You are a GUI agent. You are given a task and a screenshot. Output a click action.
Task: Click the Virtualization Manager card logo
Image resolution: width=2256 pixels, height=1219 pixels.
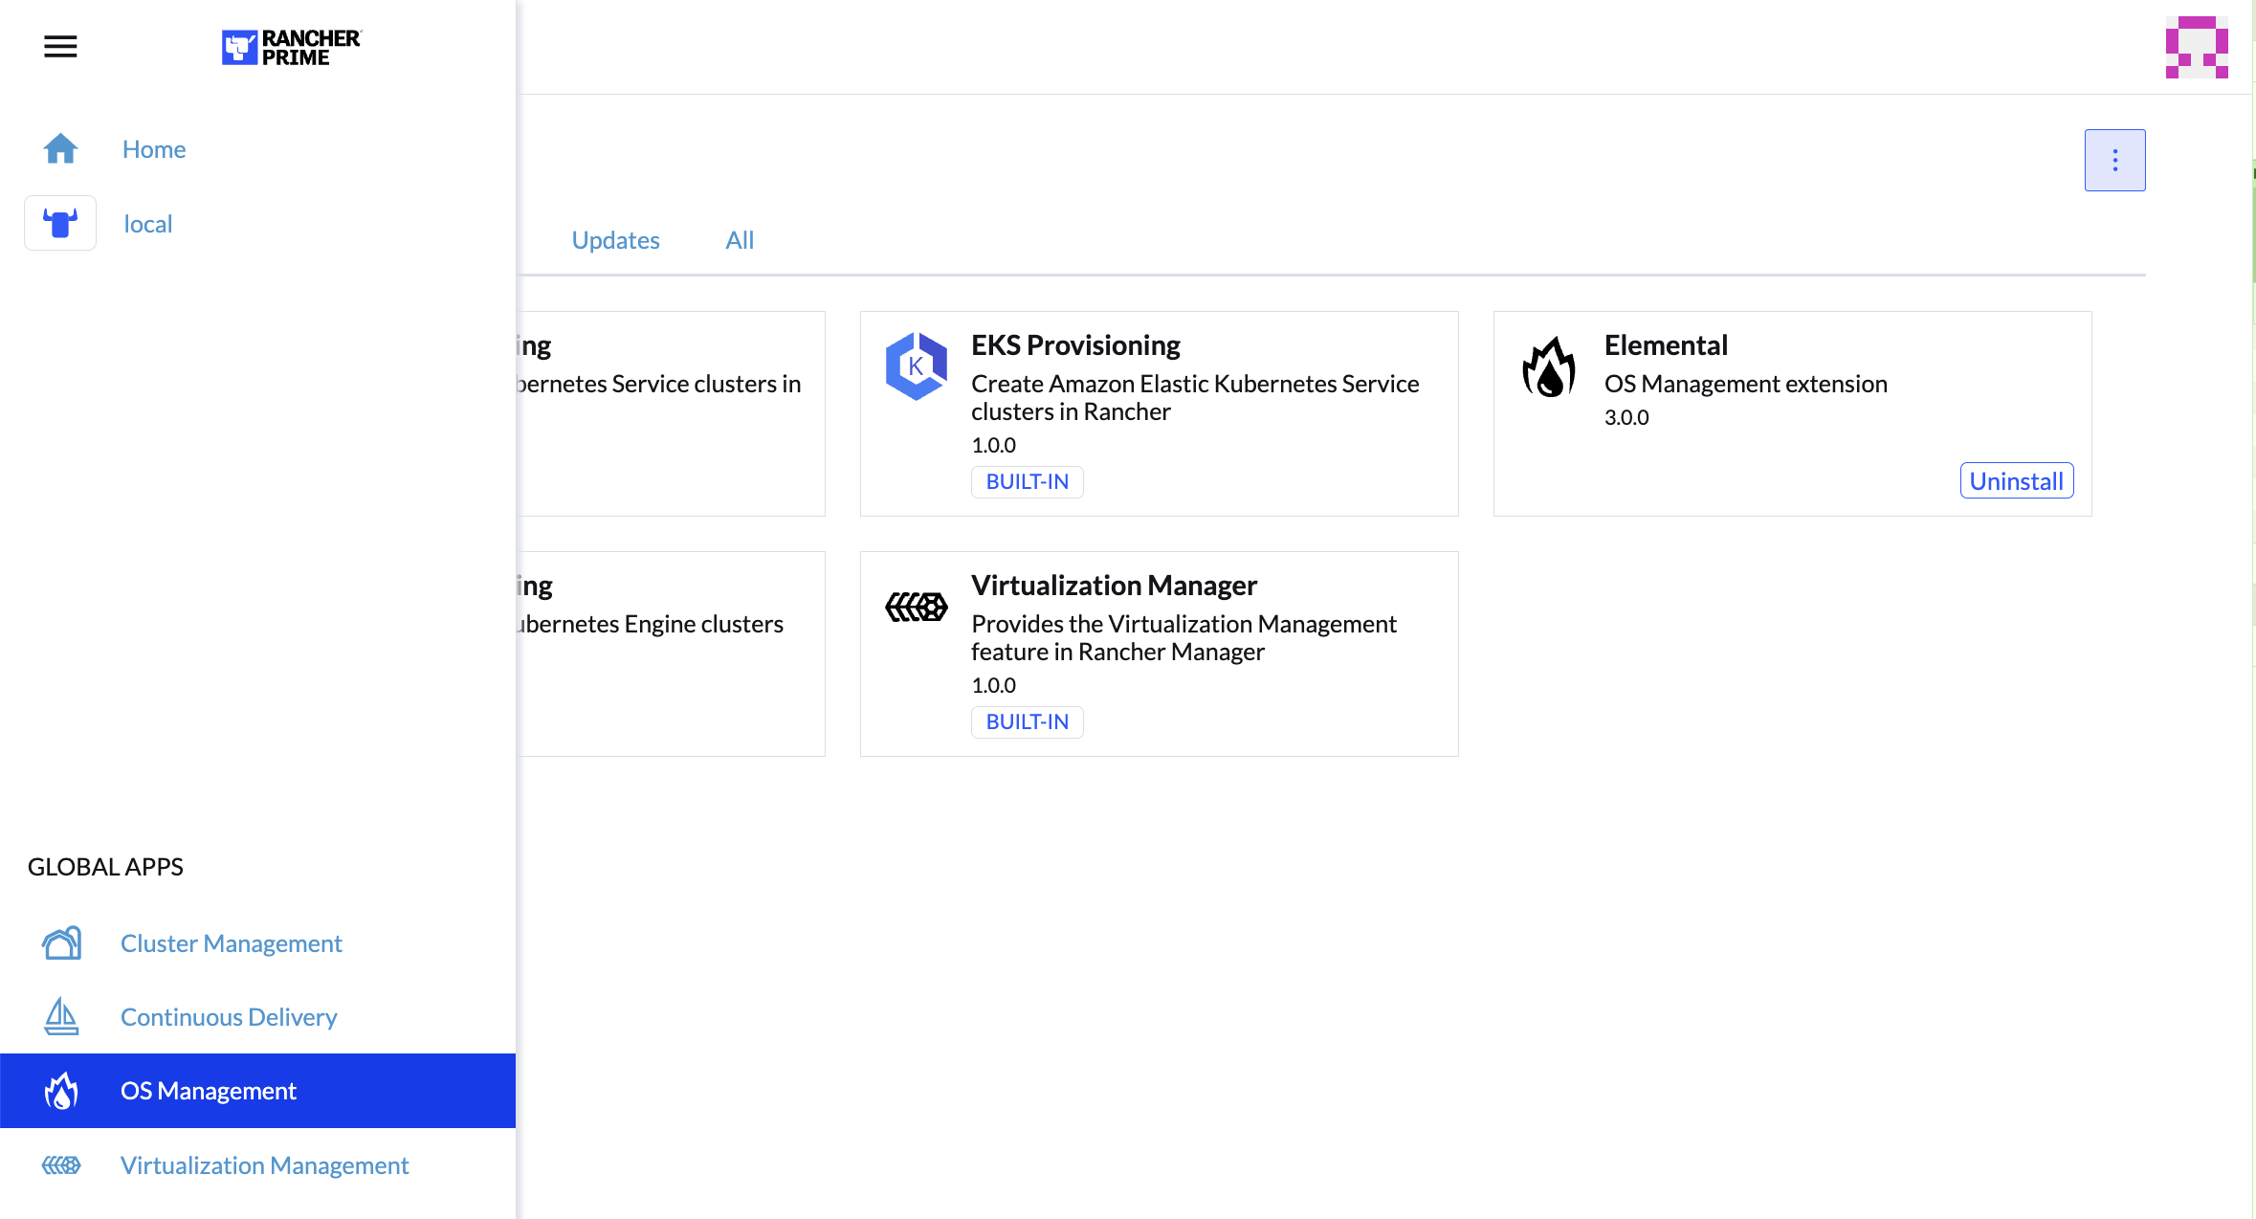coord(916,607)
